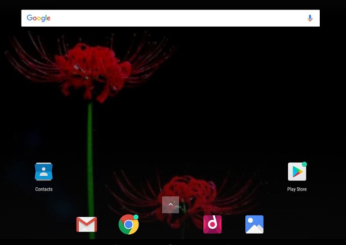The width and height of the screenshot is (346, 245).
Task: Launch the Chrome browser
Action: pyautogui.click(x=128, y=224)
